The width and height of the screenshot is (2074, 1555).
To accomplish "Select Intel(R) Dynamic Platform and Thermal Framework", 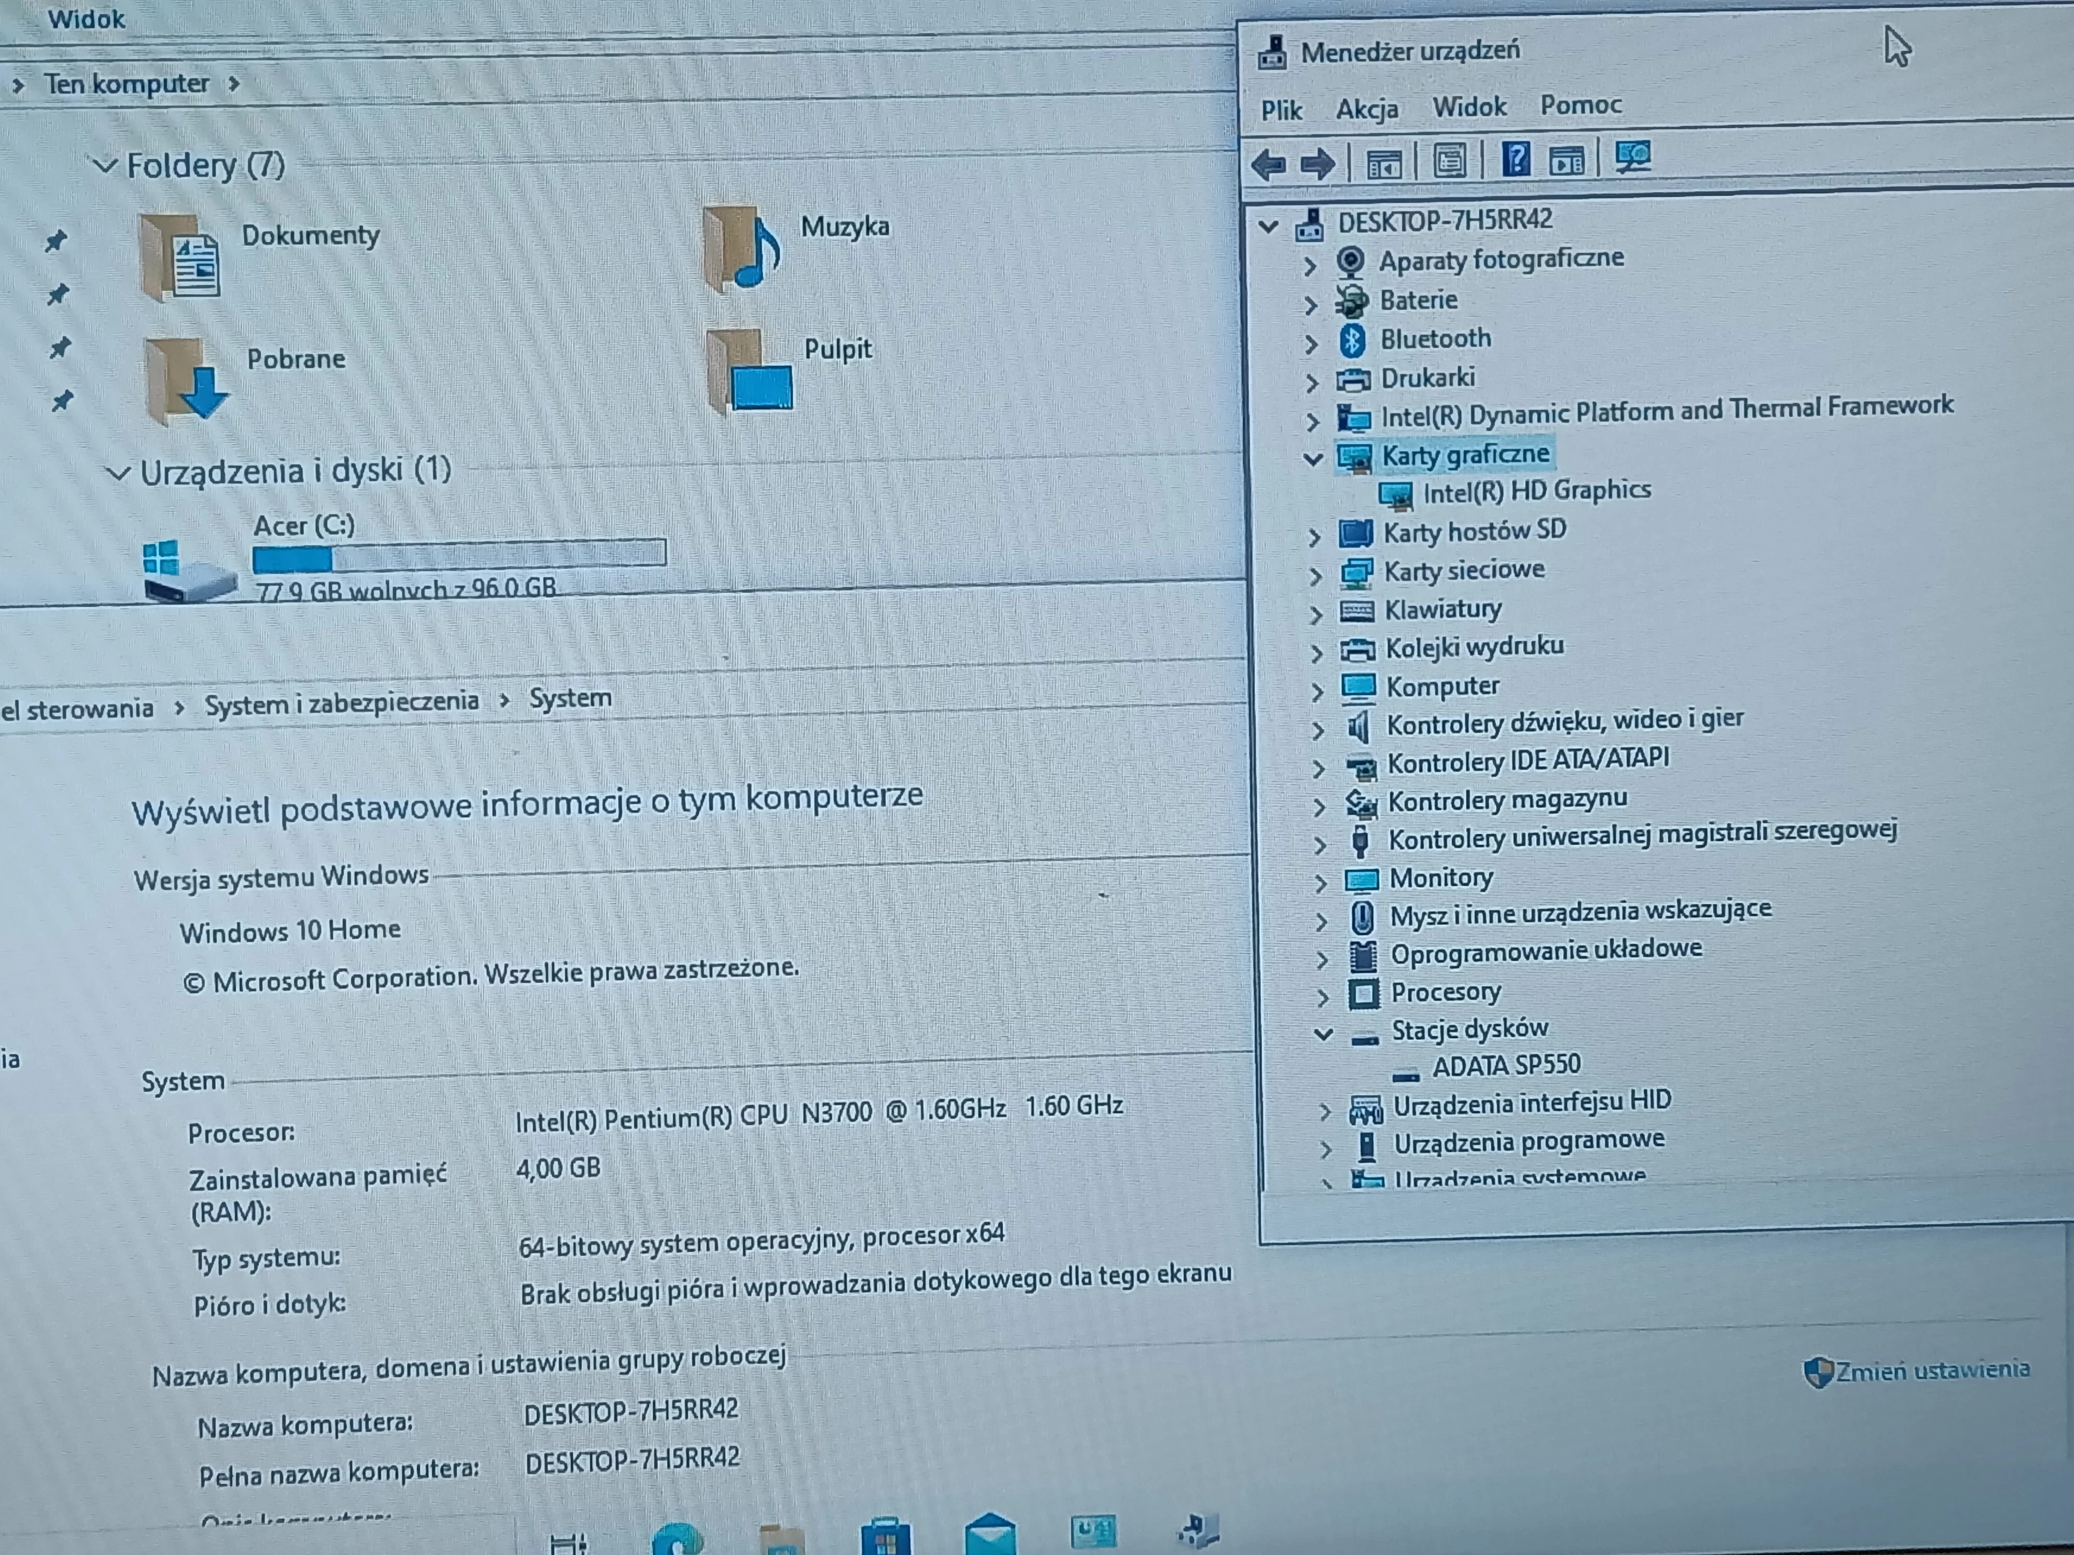I will click(x=1666, y=411).
